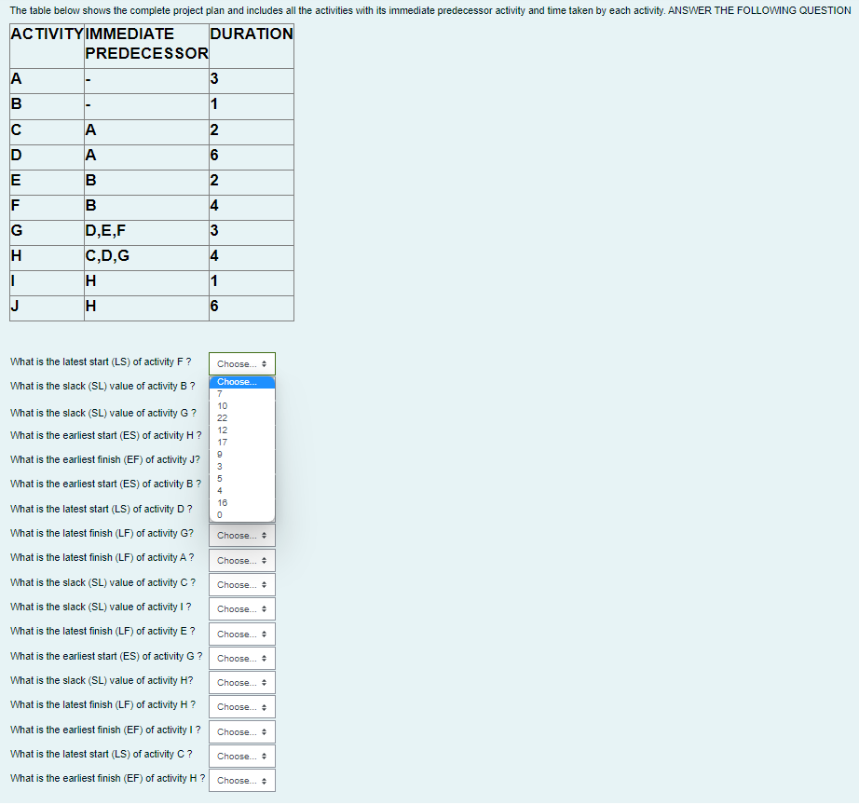Open the earliest finish of activity I dropdown
This screenshot has height=805, width=859.
coord(241,731)
